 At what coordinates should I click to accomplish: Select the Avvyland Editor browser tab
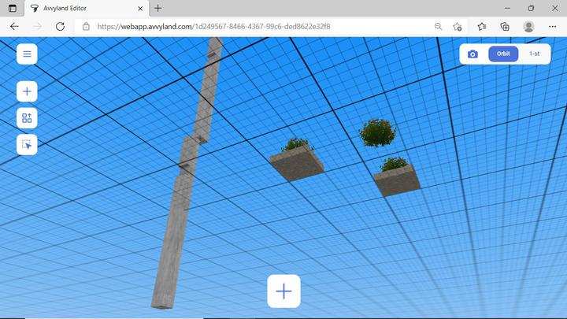click(x=87, y=9)
